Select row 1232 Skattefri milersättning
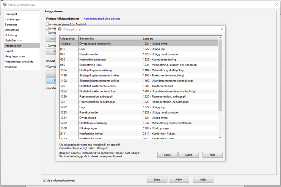This screenshot has height=187, width=281. point(139,123)
